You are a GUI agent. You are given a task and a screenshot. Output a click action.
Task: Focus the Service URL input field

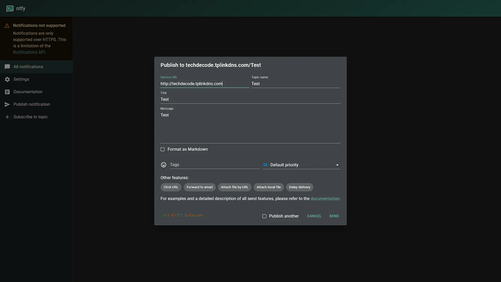205,84
